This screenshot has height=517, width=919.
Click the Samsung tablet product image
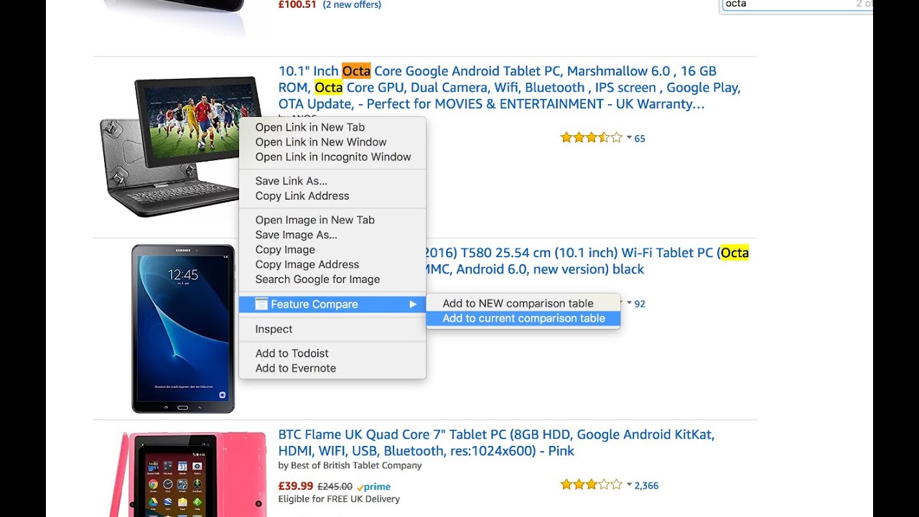[183, 329]
